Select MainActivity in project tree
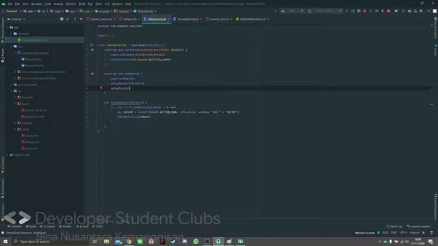Screen dimensions: 438x246 (x=31, y=59)
